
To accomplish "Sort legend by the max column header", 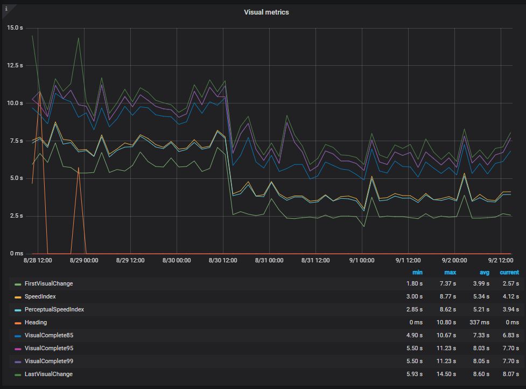I will tap(450, 273).
